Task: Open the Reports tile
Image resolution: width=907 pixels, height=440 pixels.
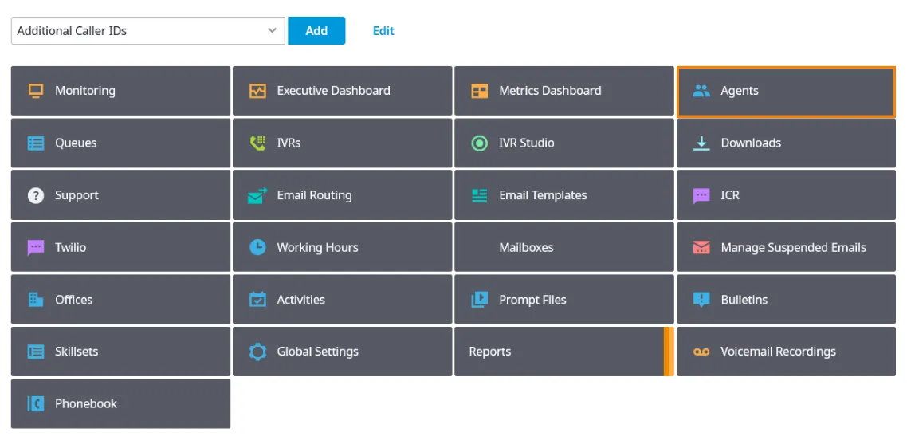Action: (x=564, y=352)
